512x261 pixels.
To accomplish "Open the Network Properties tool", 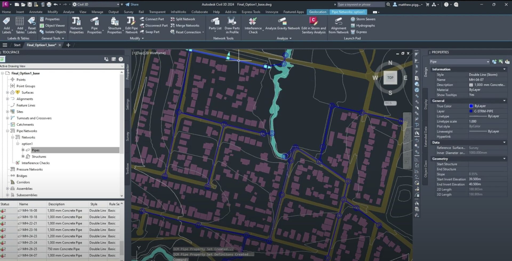I will tap(77, 25).
